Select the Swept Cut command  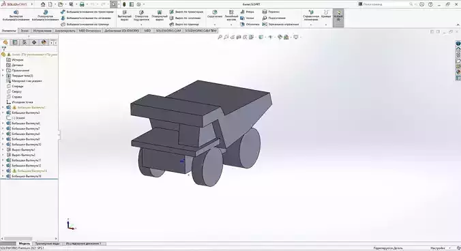[x=186, y=12]
